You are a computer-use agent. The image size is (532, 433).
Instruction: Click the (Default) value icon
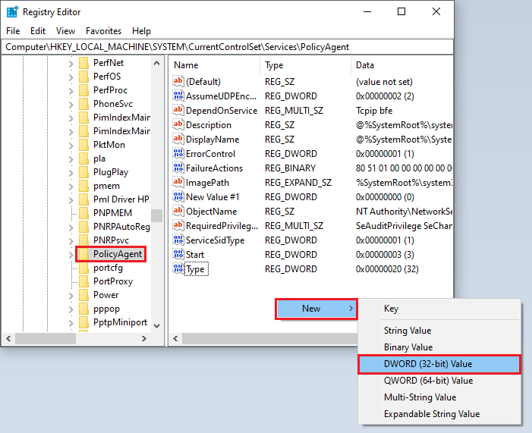click(178, 82)
